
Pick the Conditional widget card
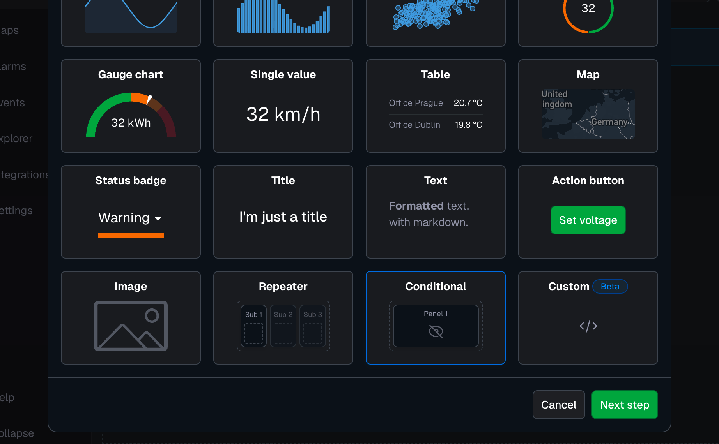(436, 318)
